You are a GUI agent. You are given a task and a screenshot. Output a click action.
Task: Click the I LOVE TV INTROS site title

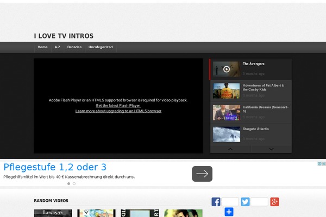[x=64, y=36]
